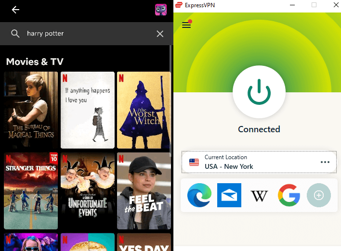341x251 pixels.
Task: Launch Microsoft Edge shortcut in ExpressVPN
Action: click(x=199, y=195)
